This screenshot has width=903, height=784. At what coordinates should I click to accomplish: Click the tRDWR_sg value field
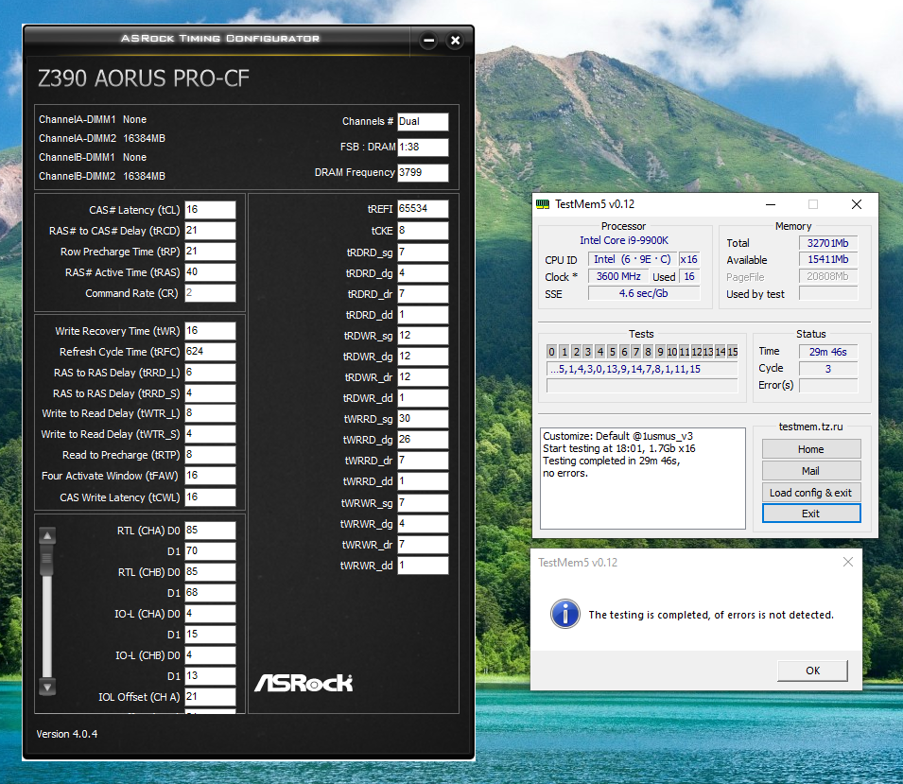point(423,336)
